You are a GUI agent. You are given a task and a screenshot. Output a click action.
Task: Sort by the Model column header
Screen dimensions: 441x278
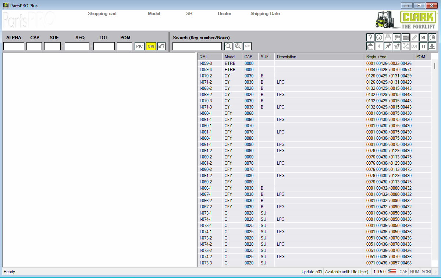tap(232, 57)
